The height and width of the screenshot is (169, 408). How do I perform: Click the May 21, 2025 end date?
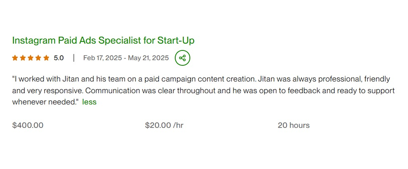tap(148, 58)
